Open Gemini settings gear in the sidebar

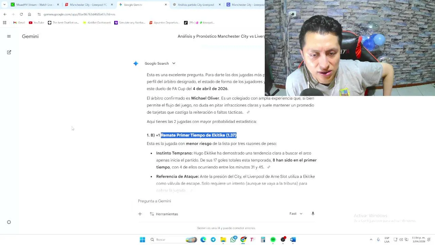point(9,222)
